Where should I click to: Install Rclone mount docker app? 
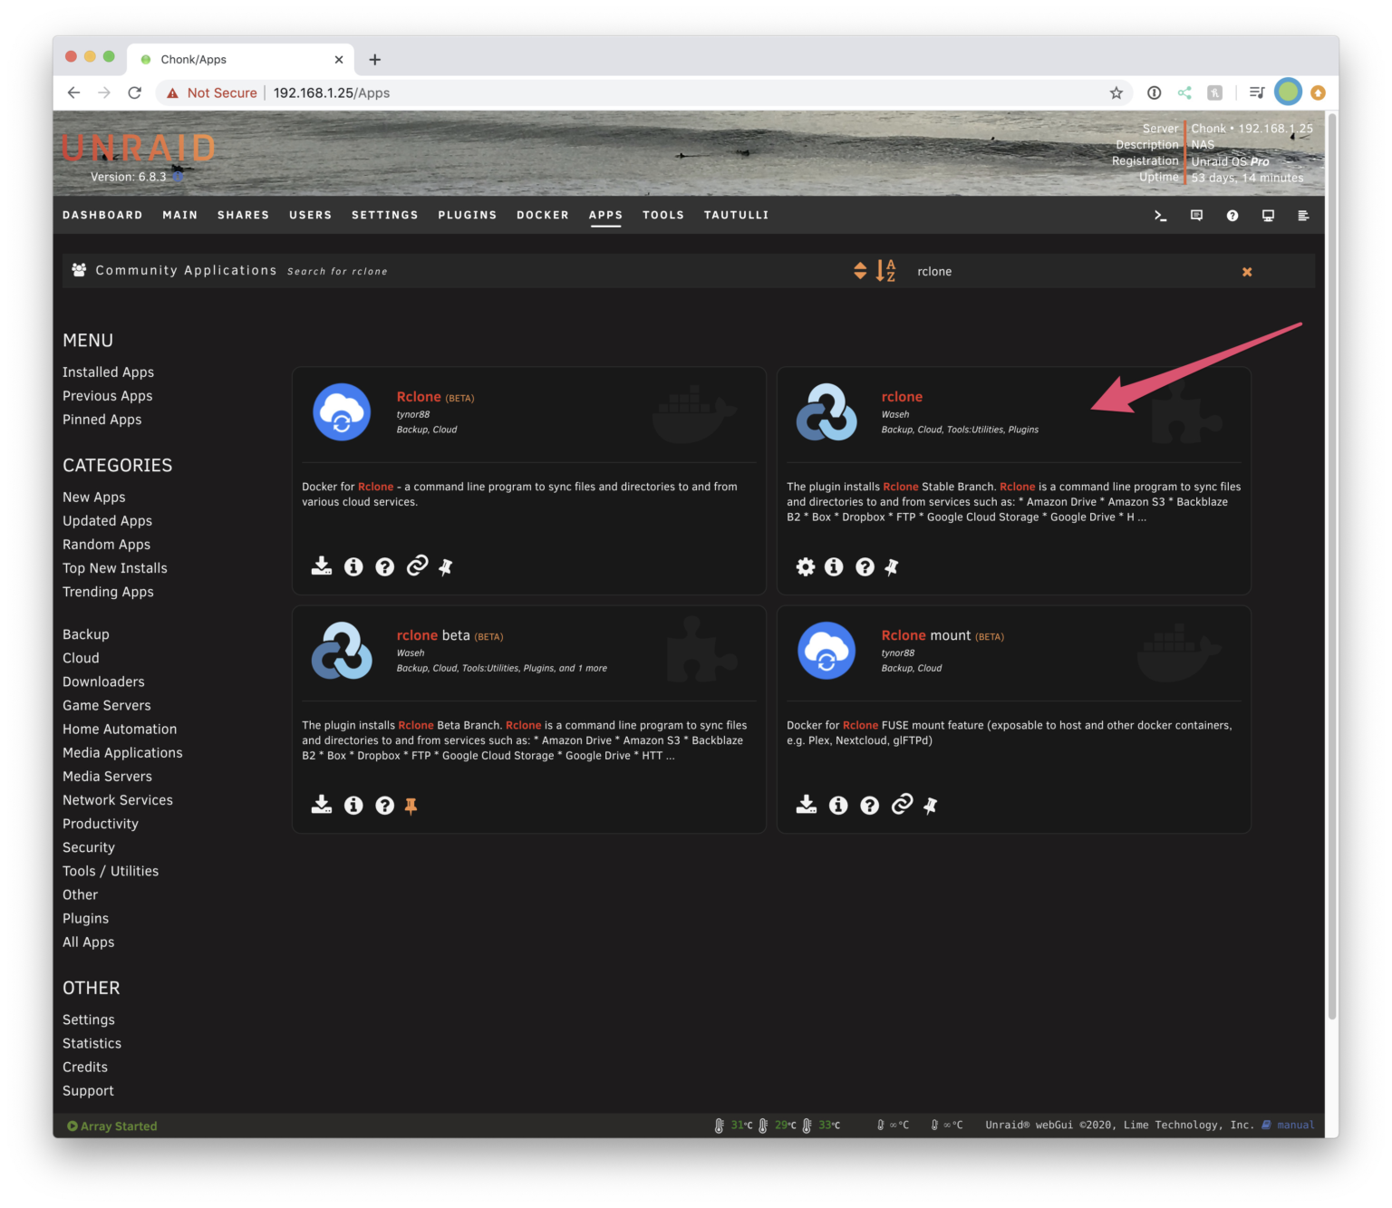click(x=807, y=805)
